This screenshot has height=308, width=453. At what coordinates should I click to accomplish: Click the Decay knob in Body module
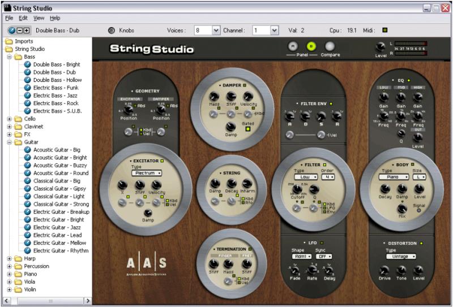pos(385,189)
